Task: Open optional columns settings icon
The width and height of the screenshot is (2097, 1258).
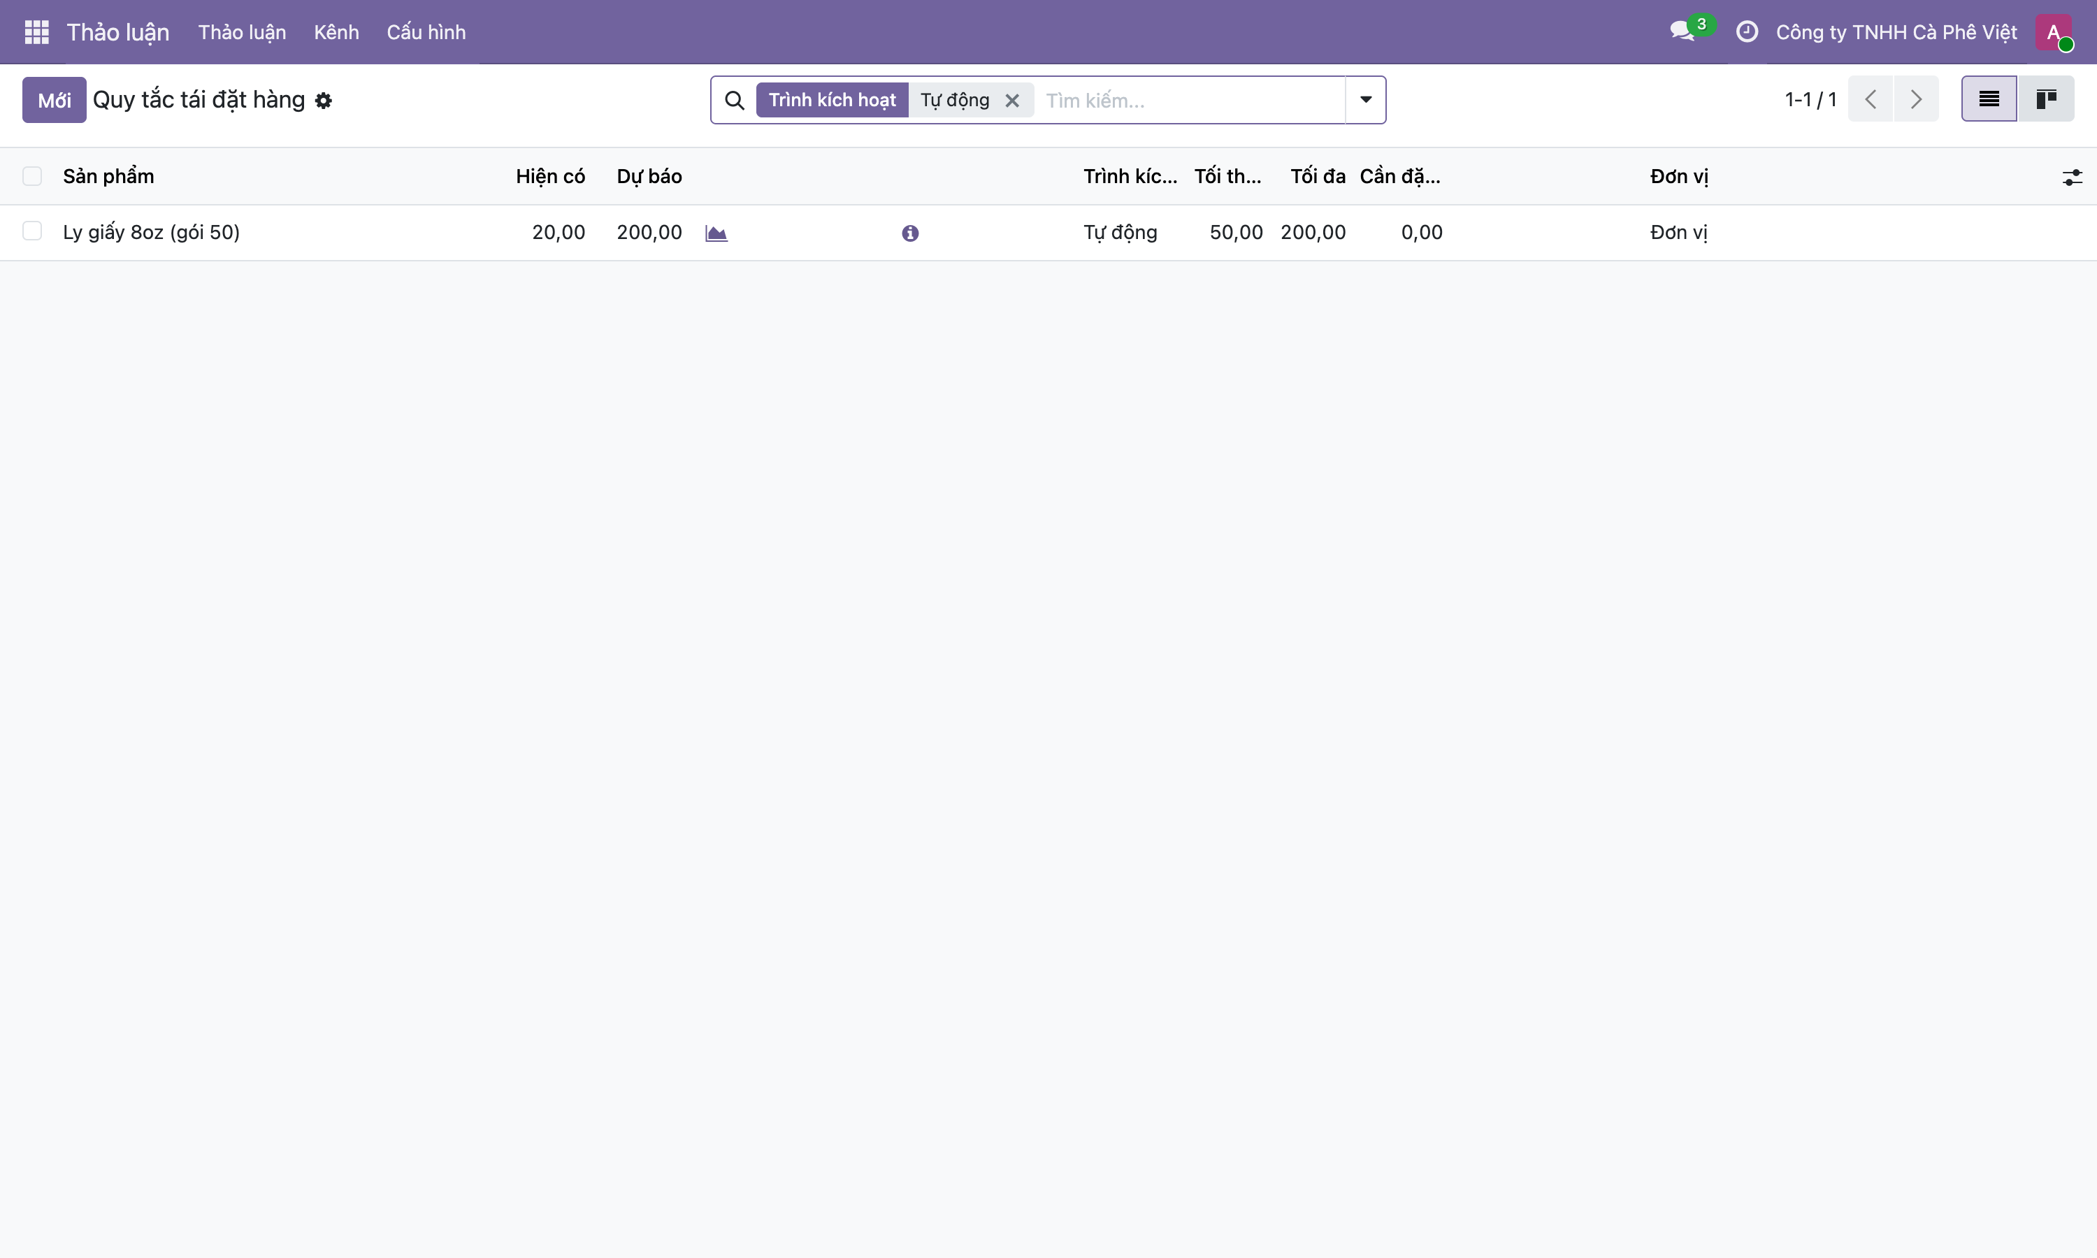Action: tap(2072, 178)
